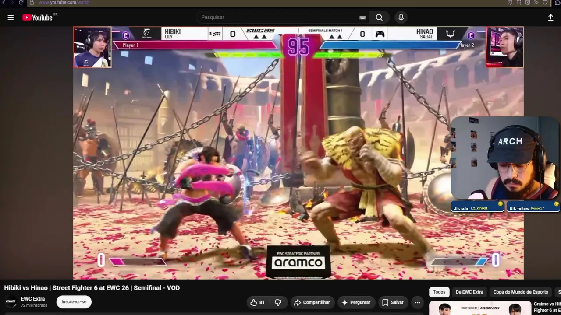The width and height of the screenshot is (561, 315).
Task: Click the square snapshot icon in browser toolbar
Action: click(519, 3)
